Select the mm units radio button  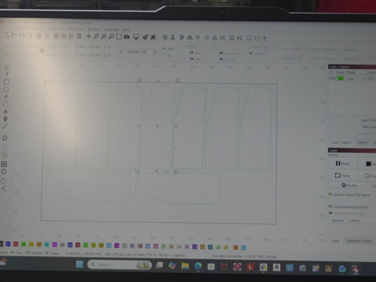click(x=164, y=49)
